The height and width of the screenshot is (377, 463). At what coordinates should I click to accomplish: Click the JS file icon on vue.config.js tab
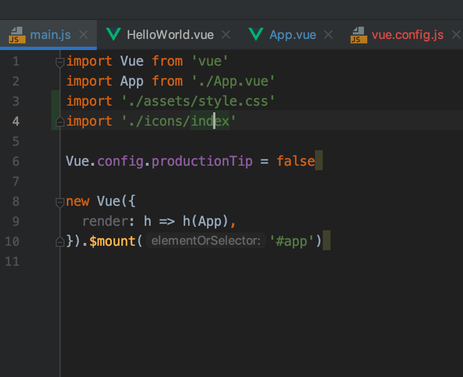[x=359, y=35]
